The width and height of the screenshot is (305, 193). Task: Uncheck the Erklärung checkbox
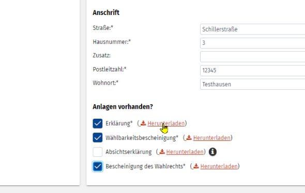point(98,123)
